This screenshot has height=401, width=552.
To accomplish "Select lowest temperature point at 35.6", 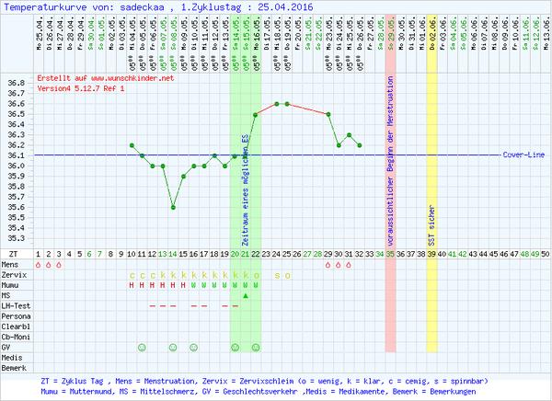I will point(173,207).
